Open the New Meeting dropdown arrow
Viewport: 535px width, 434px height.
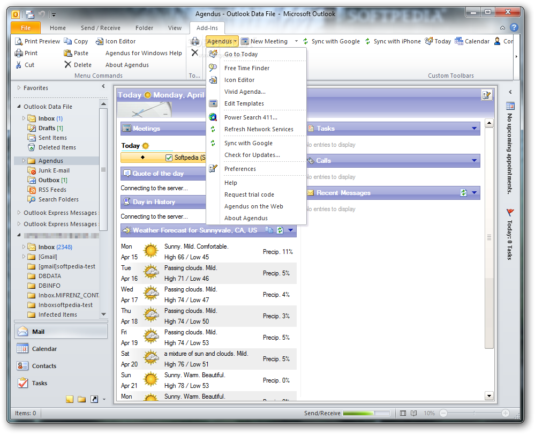296,41
